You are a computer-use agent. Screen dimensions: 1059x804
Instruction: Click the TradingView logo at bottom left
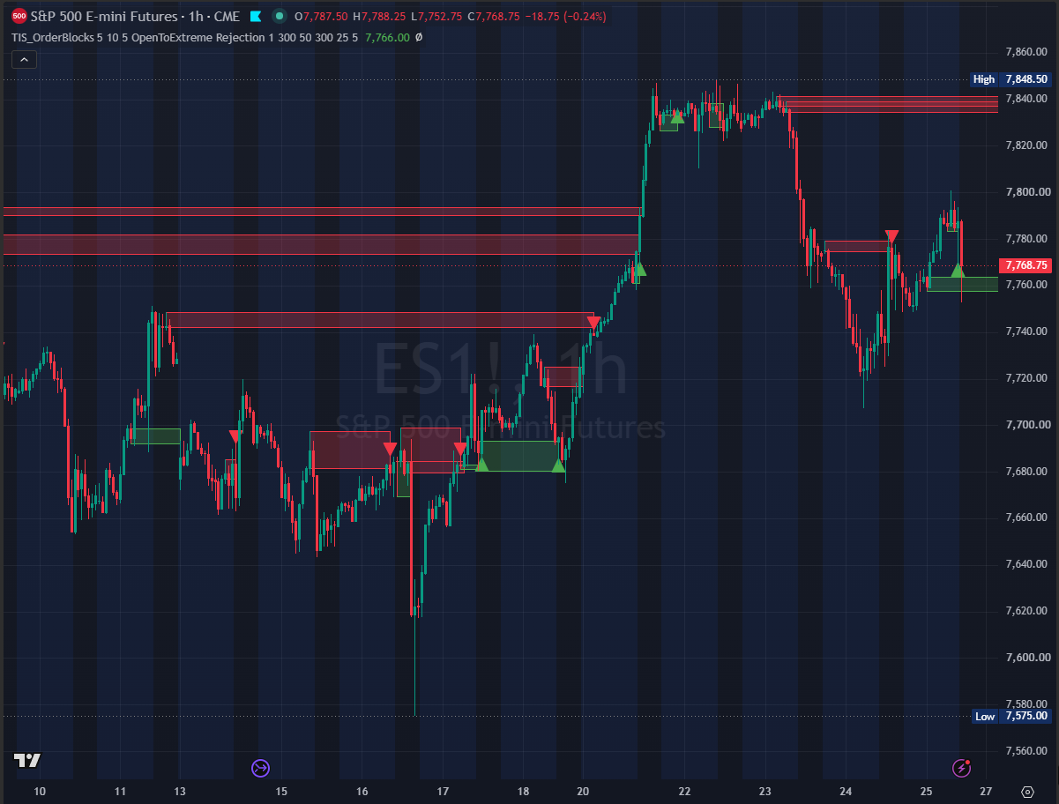pyautogui.click(x=27, y=761)
